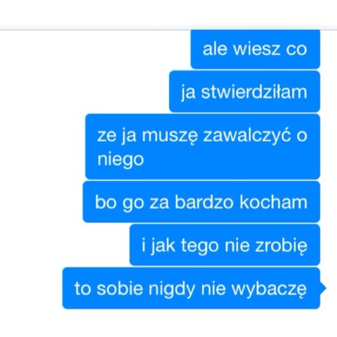The width and height of the screenshot is (337, 337).
Task: Click the "ze ja muszę zawalczyć o niego" message
Action: coord(202,147)
